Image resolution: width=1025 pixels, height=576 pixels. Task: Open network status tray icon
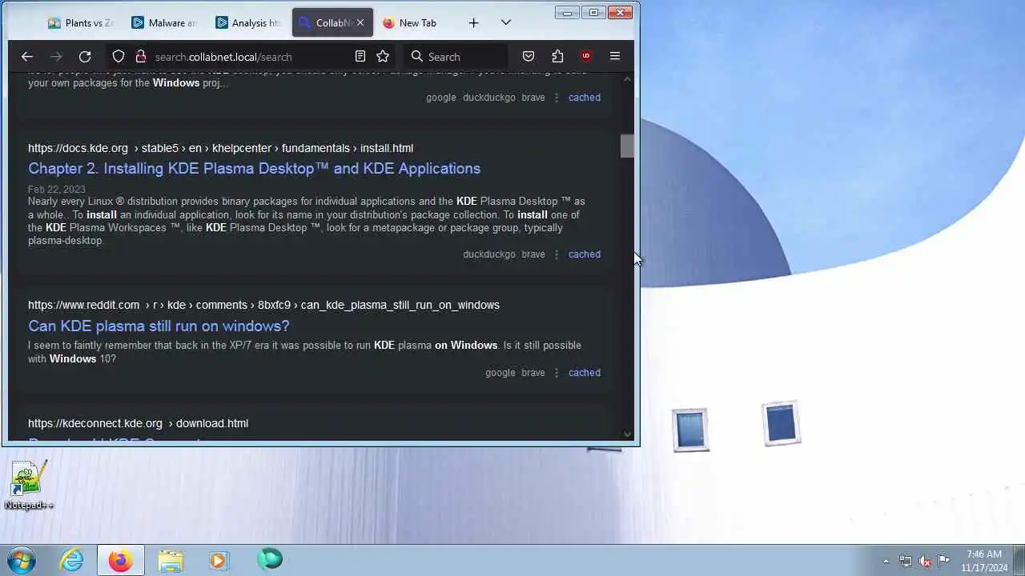[x=906, y=561]
